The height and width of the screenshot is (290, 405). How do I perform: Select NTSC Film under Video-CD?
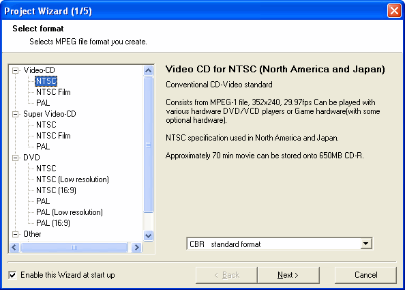53,92
